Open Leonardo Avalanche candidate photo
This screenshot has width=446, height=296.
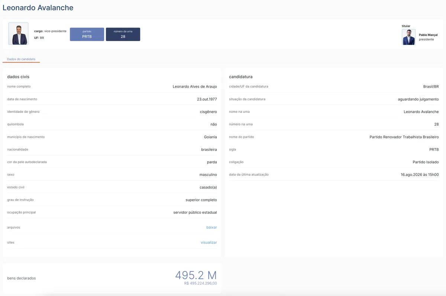[x=18, y=34]
